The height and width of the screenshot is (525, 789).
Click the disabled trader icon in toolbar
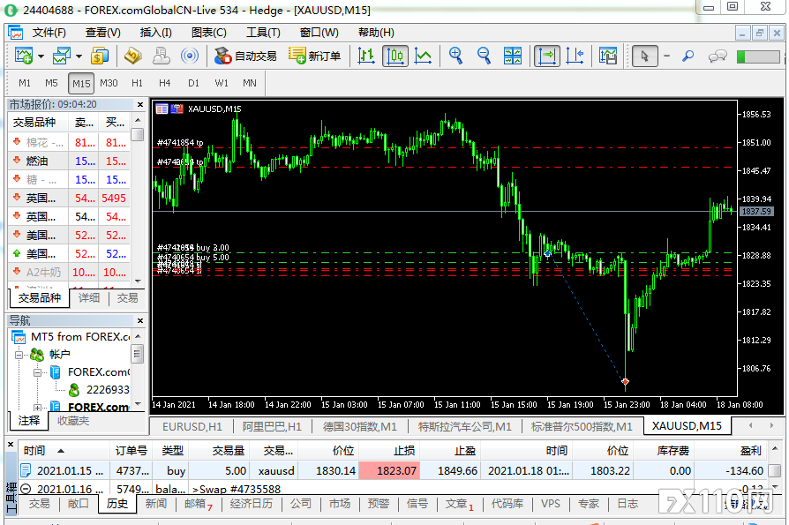[161, 56]
